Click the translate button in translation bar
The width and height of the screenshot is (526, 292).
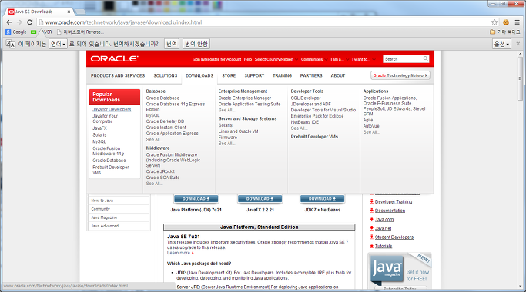[172, 44]
